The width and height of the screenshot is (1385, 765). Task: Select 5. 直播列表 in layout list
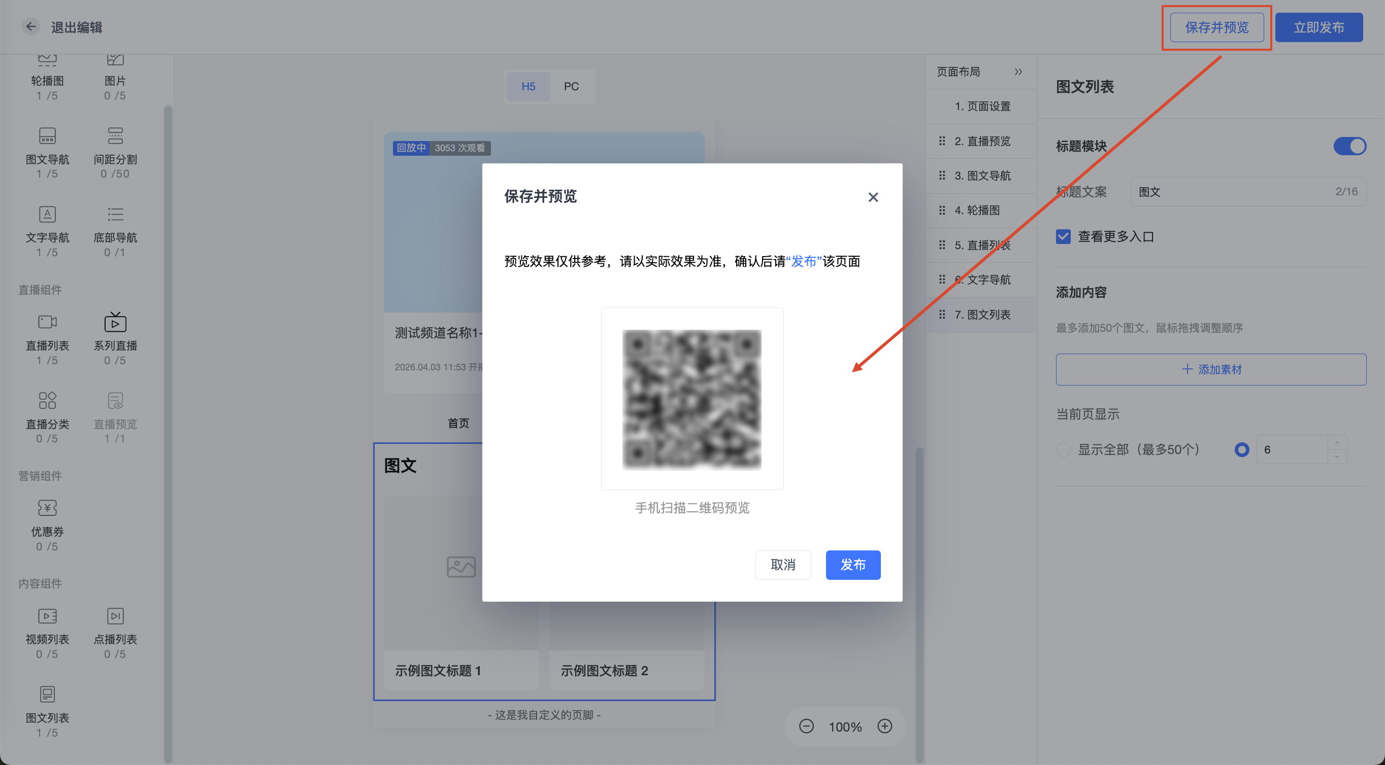pyautogui.click(x=981, y=245)
